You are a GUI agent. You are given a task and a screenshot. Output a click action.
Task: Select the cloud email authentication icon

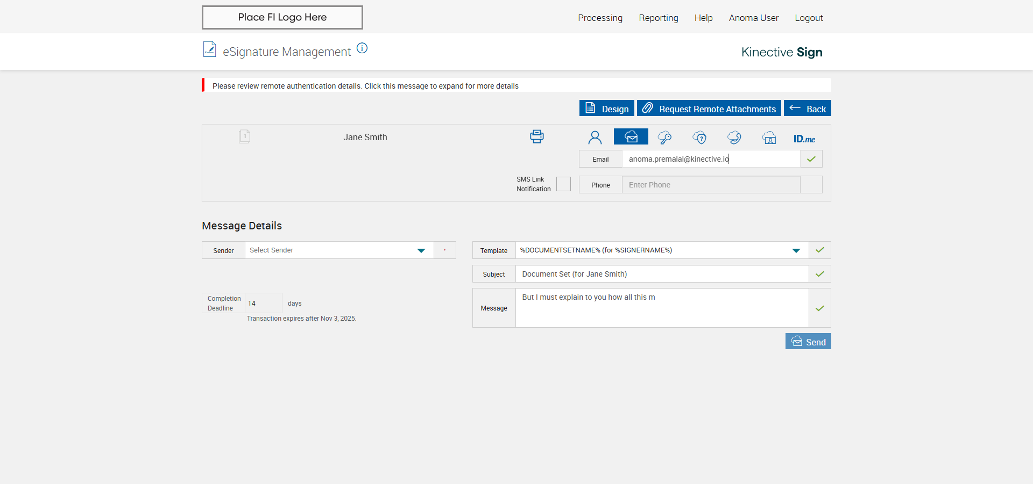tap(631, 137)
